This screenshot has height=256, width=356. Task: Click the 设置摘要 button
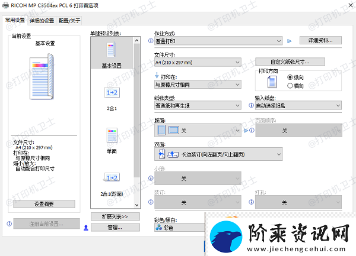tap(44, 204)
